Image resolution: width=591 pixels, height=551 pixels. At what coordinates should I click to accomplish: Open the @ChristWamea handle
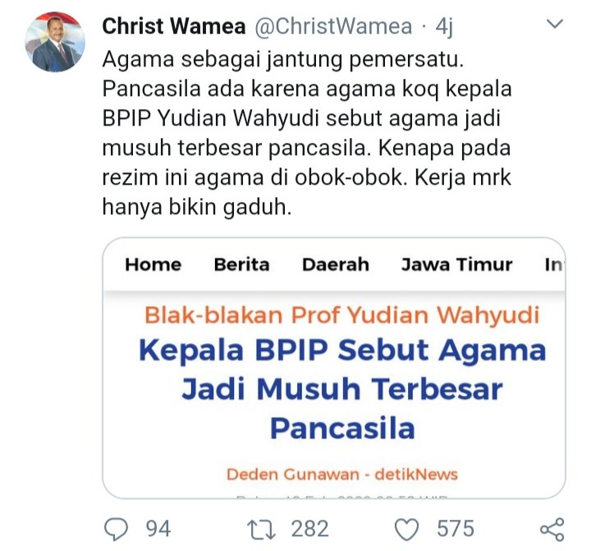point(333,26)
